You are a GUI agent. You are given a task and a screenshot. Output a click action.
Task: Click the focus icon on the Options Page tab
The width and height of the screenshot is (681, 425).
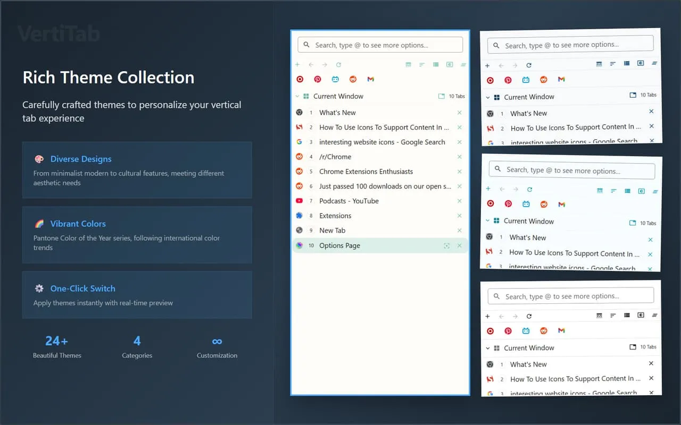447,245
